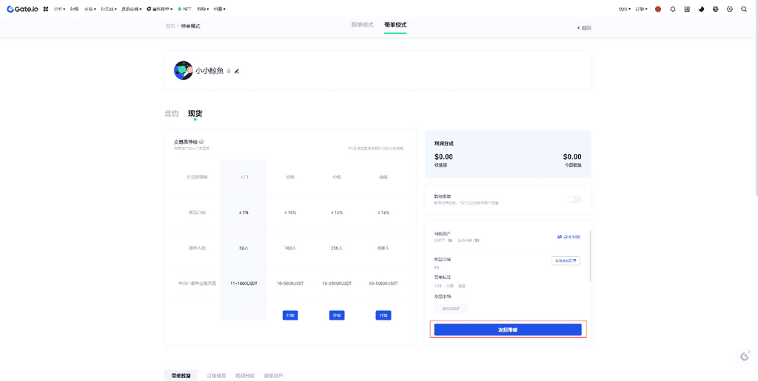758x381 pixels.
Task: Switch to the 合约 tab
Action: tap(172, 114)
